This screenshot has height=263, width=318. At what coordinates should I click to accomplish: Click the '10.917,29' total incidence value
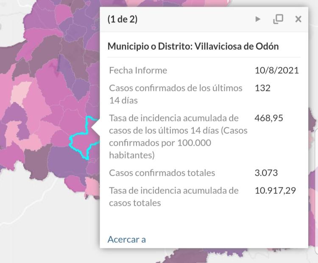coord(275,190)
